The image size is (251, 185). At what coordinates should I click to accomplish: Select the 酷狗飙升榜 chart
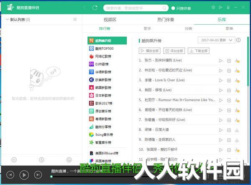[x=107, y=41]
